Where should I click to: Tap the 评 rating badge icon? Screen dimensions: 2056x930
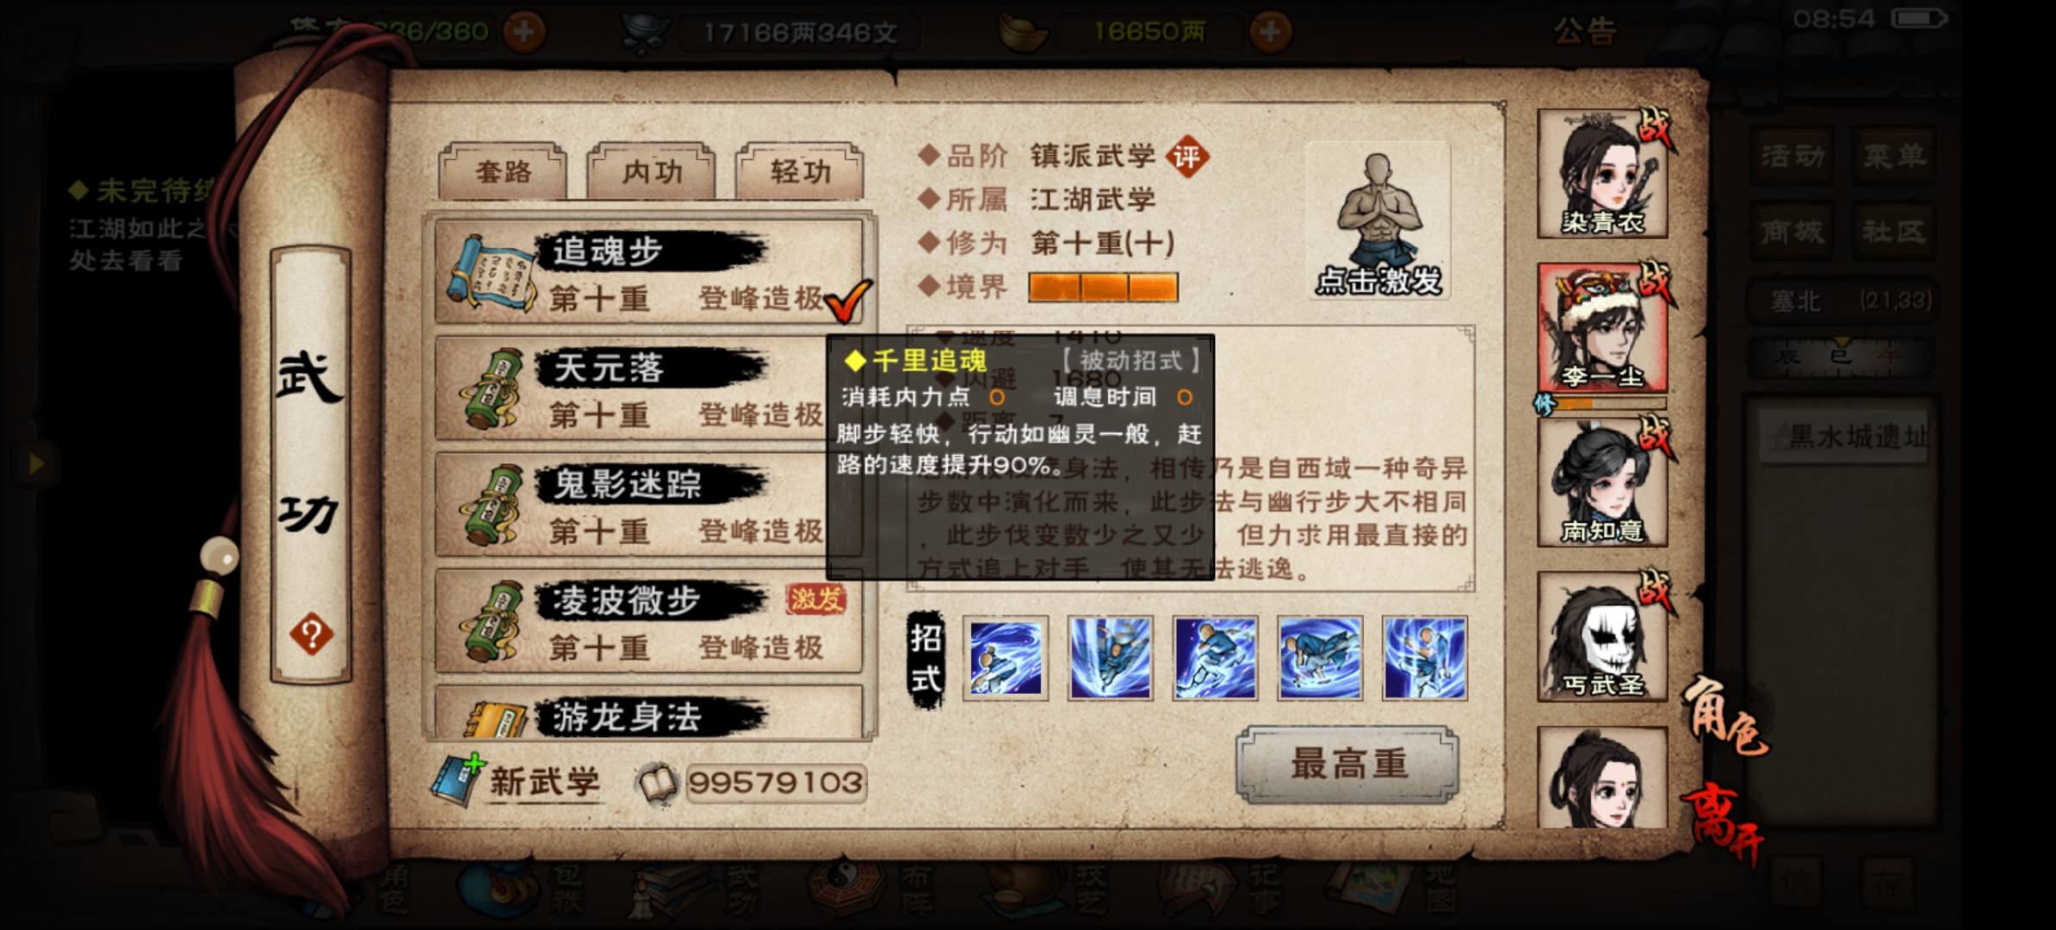(x=1187, y=157)
